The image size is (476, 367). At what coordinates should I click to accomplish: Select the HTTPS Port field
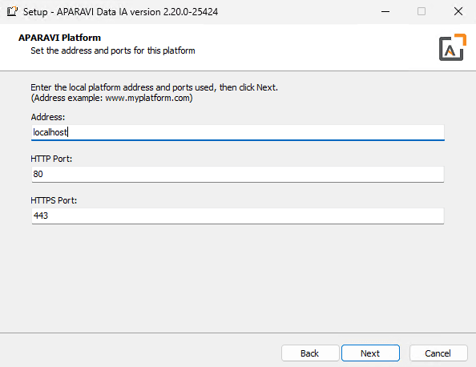[238, 216]
